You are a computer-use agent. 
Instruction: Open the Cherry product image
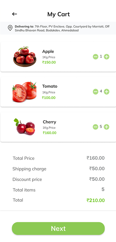24,127
